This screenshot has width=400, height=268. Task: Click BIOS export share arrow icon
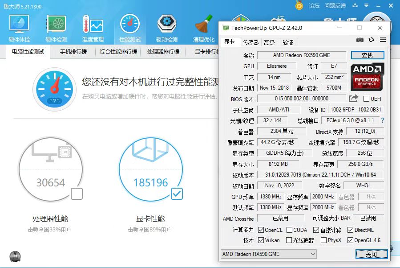tap(353, 98)
